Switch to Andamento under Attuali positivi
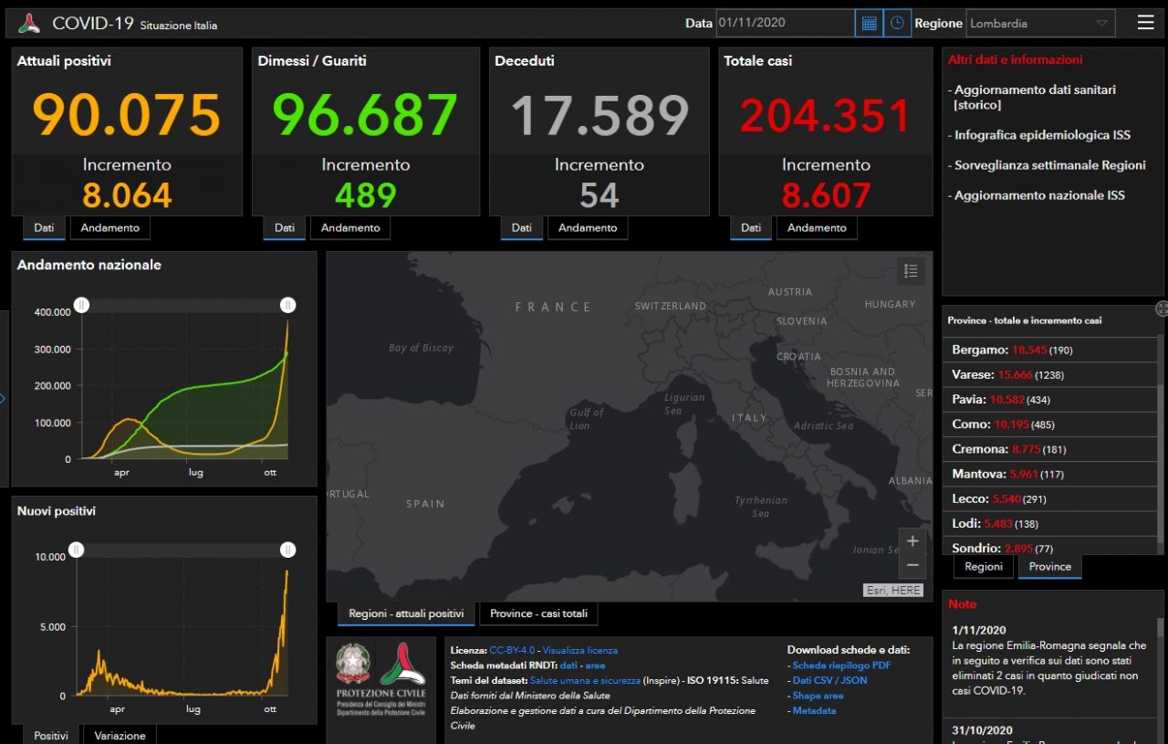The width and height of the screenshot is (1168, 744). pyautogui.click(x=109, y=227)
